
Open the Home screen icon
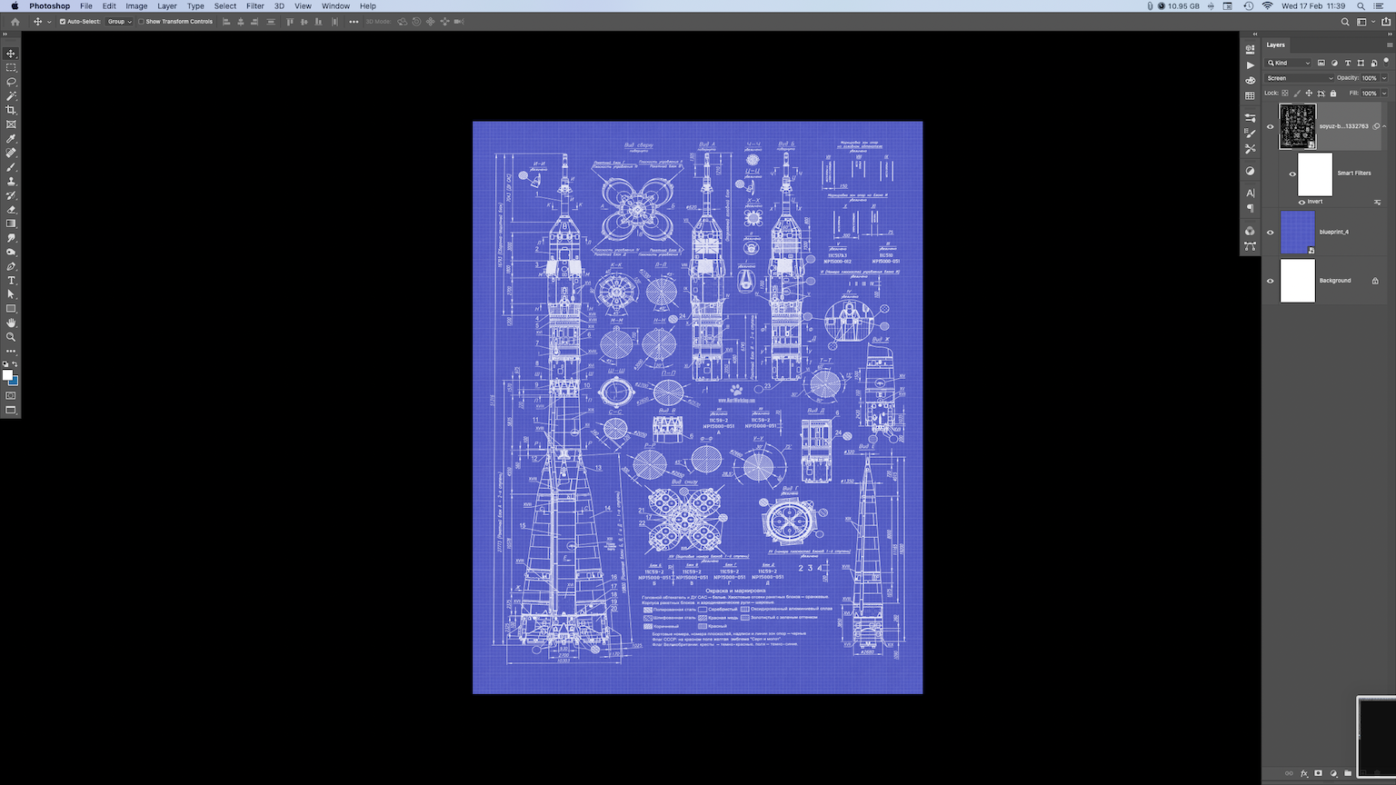pyautogui.click(x=15, y=22)
